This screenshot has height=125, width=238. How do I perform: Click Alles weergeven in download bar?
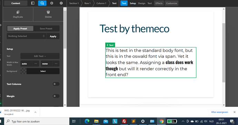219,112
